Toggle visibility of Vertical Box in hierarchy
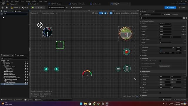This screenshot has height=106, width=188. [x=27, y=84]
